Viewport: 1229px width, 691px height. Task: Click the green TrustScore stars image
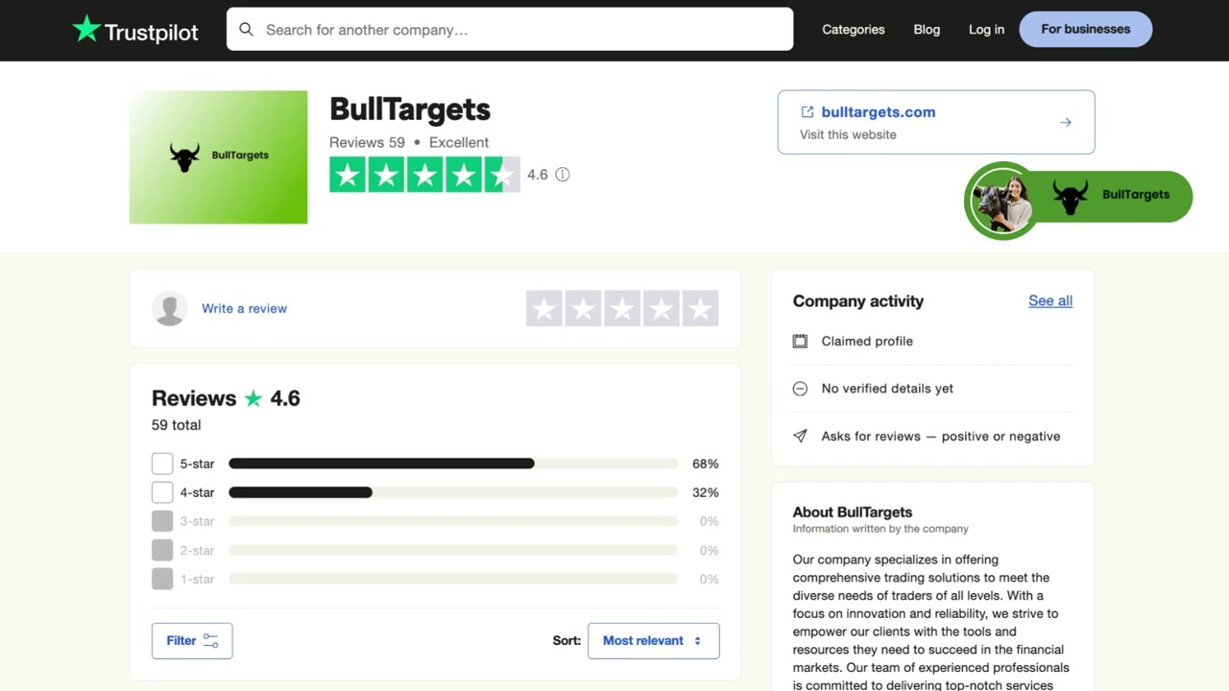424,175
